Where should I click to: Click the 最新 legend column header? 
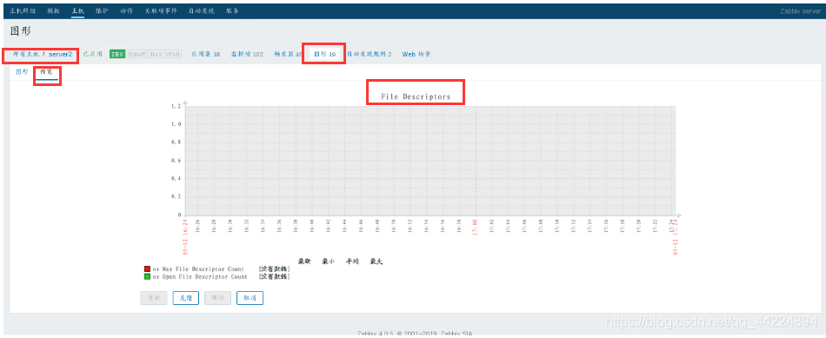click(x=304, y=262)
